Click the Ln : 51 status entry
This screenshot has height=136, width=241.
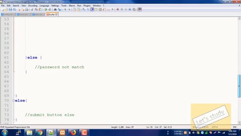pyautogui.click(x=149, y=127)
